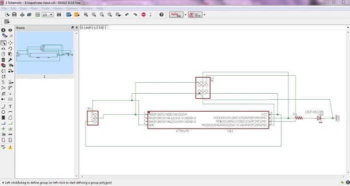Viewport: 350px width, 186px height.
Task: Click the IDF to 3D button
Action: [x=195, y=14]
